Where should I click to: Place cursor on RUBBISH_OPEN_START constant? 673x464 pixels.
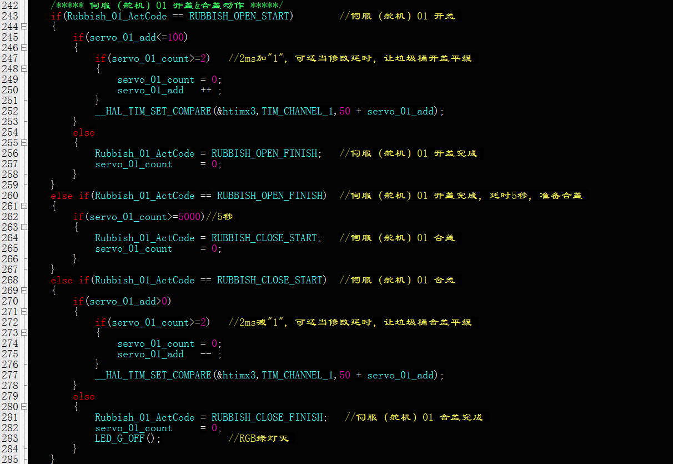(239, 16)
